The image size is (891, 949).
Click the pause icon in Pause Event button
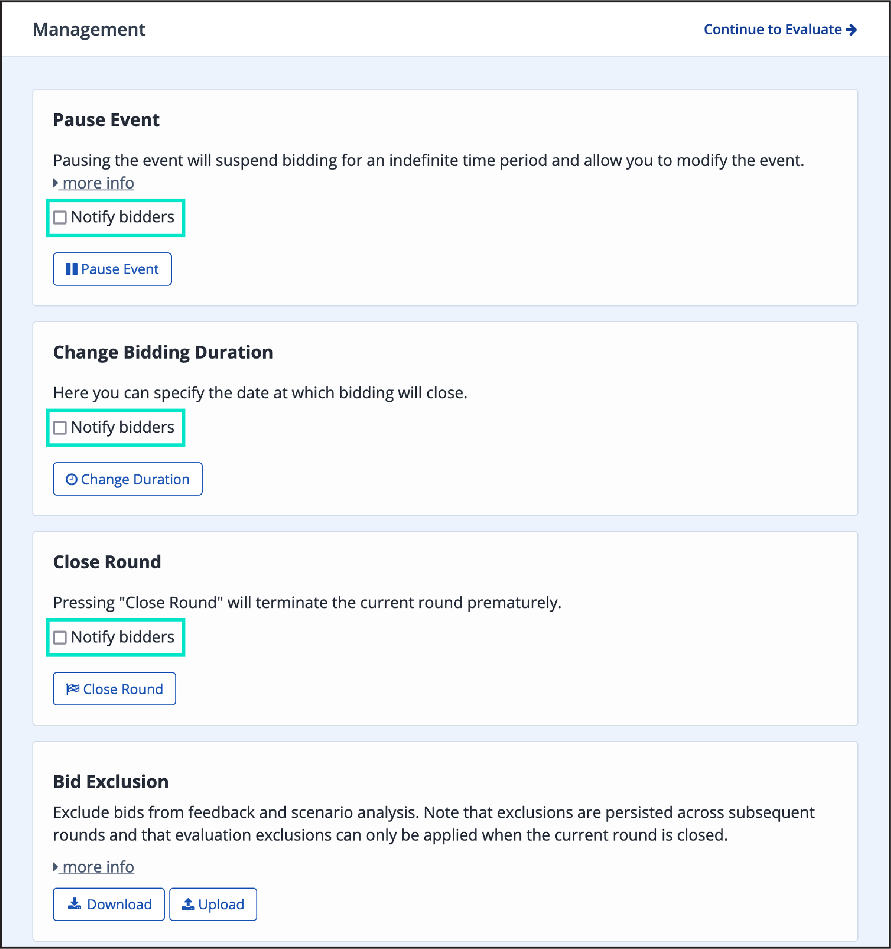coord(72,269)
